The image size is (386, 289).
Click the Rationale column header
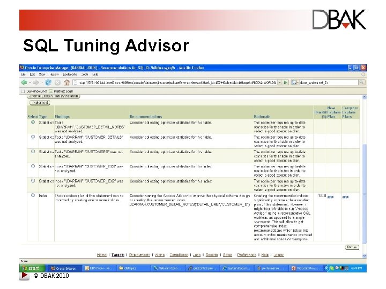(262, 117)
